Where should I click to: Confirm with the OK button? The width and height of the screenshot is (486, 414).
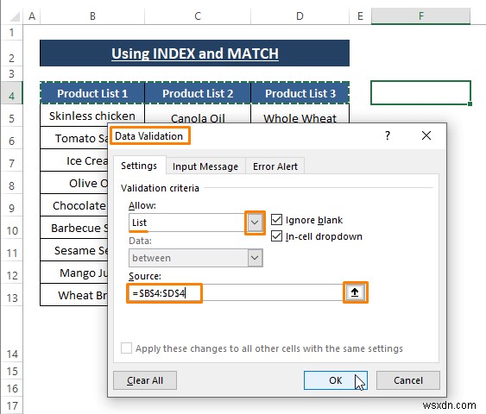pos(335,380)
